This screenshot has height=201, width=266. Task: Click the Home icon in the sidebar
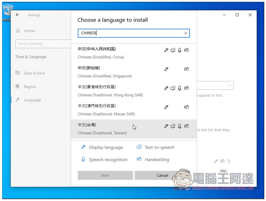tap(18, 31)
